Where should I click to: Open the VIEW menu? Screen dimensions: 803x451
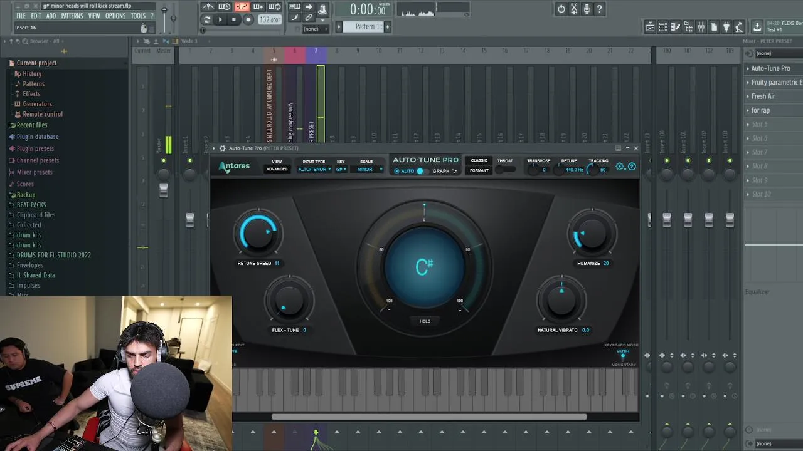[x=94, y=16]
